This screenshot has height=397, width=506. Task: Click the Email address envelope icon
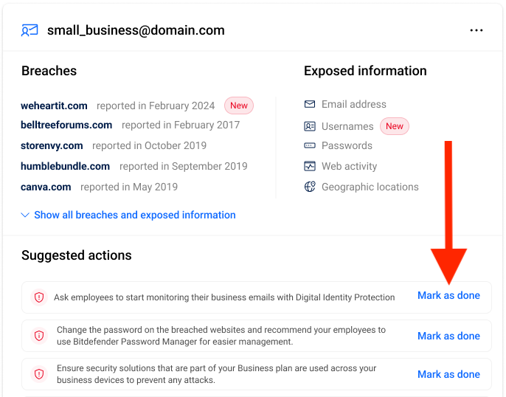(x=310, y=104)
